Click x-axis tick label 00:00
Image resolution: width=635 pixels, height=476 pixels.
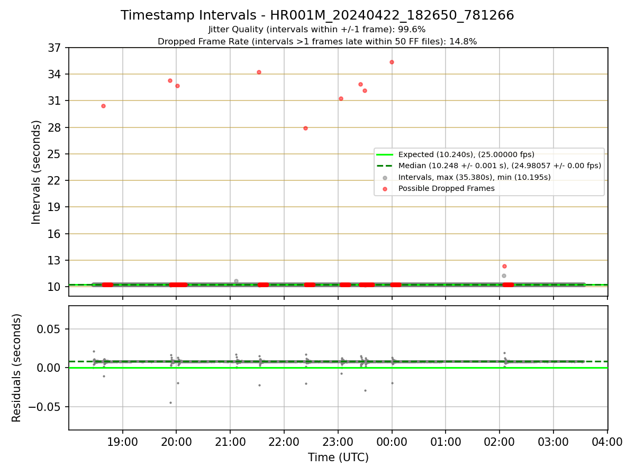tap(392, 441)
